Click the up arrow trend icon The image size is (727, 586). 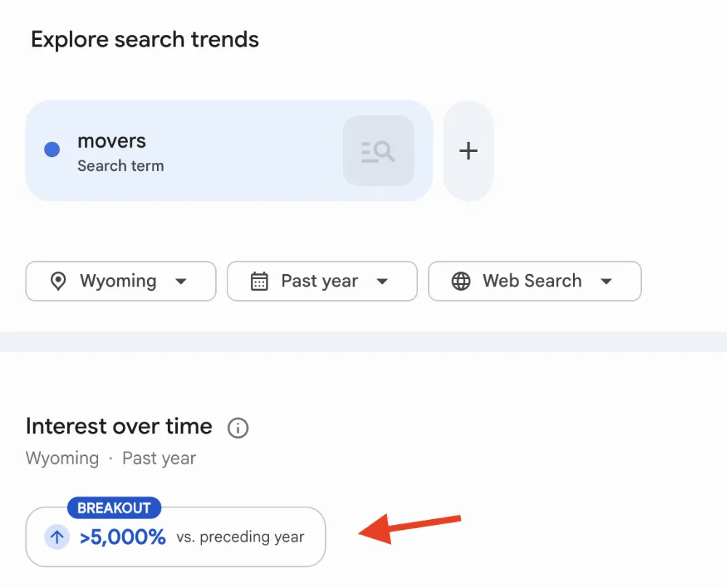tap(57, 537)
